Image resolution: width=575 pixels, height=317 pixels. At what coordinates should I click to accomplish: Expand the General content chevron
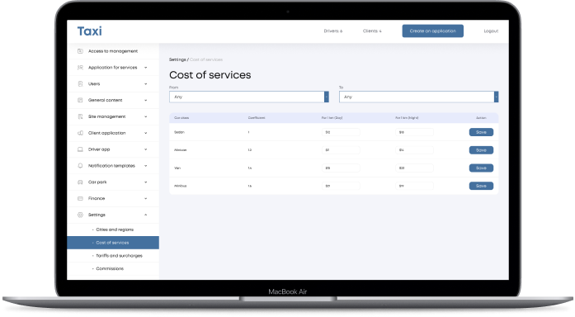pos(145,100)
